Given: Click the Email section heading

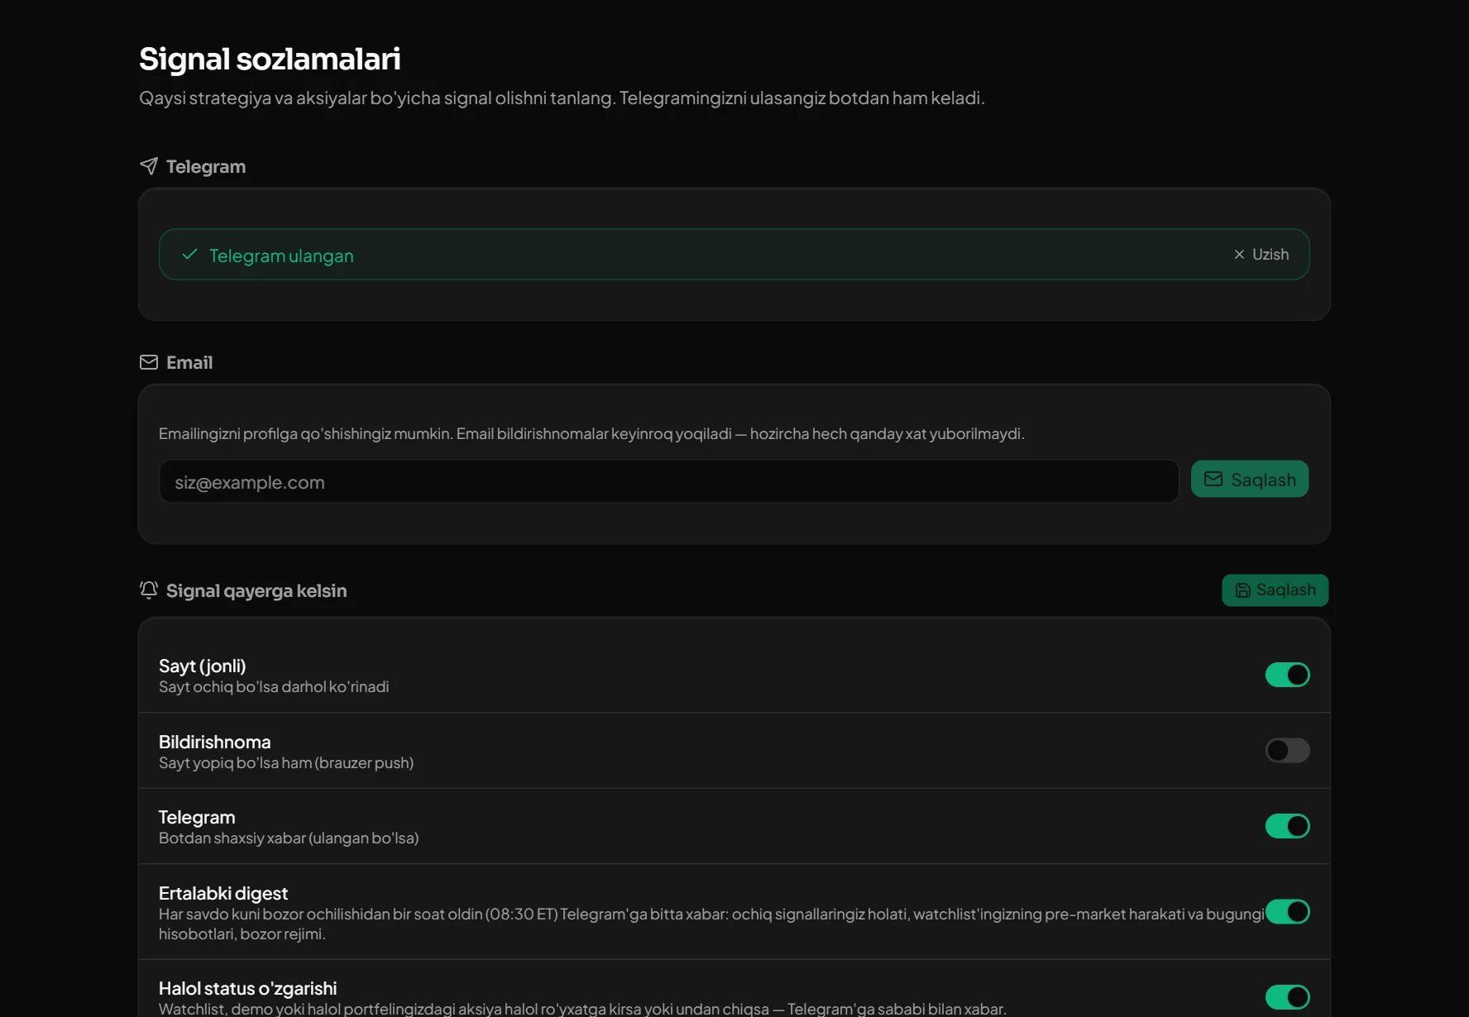Looking at the screenshot, I should tap(189, 363).
